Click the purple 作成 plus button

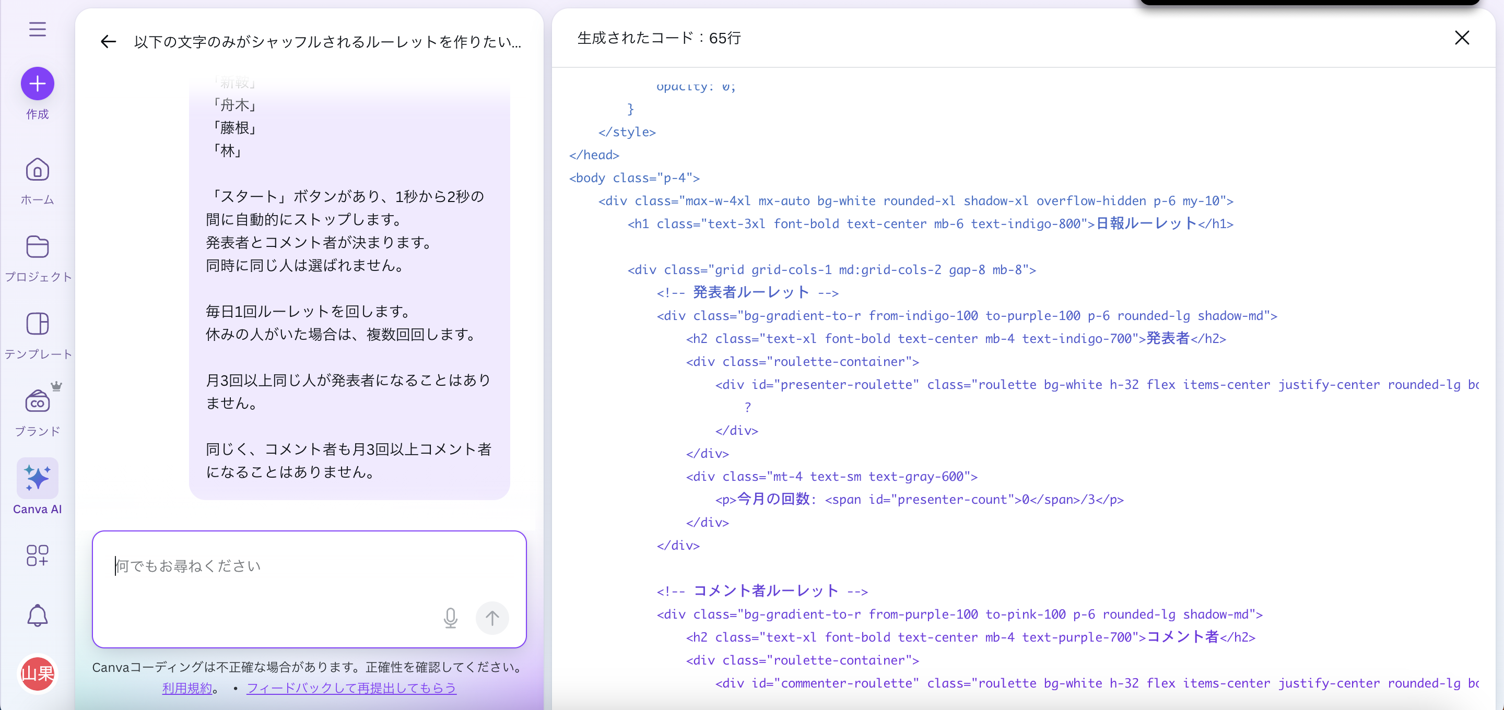click(x=38, y=84)
